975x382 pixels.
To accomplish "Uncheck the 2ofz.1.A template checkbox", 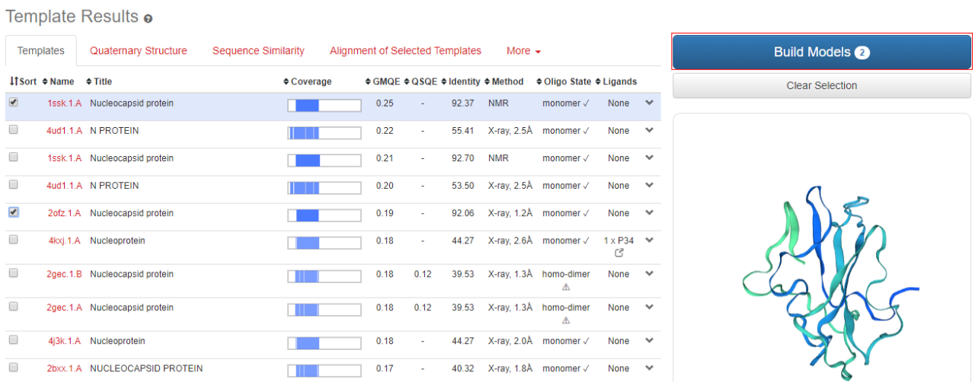I will coord(14,212).
